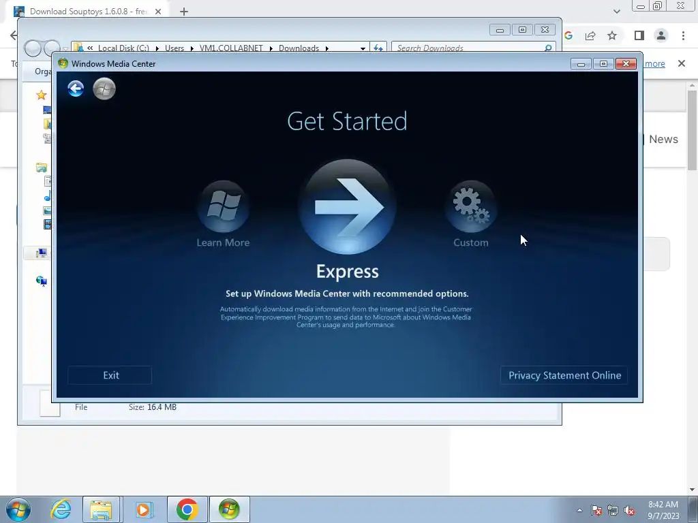Open the News link on the web page
Image resolution: width=698 pixels, height=523 pixels.
(x=663, y=139)
